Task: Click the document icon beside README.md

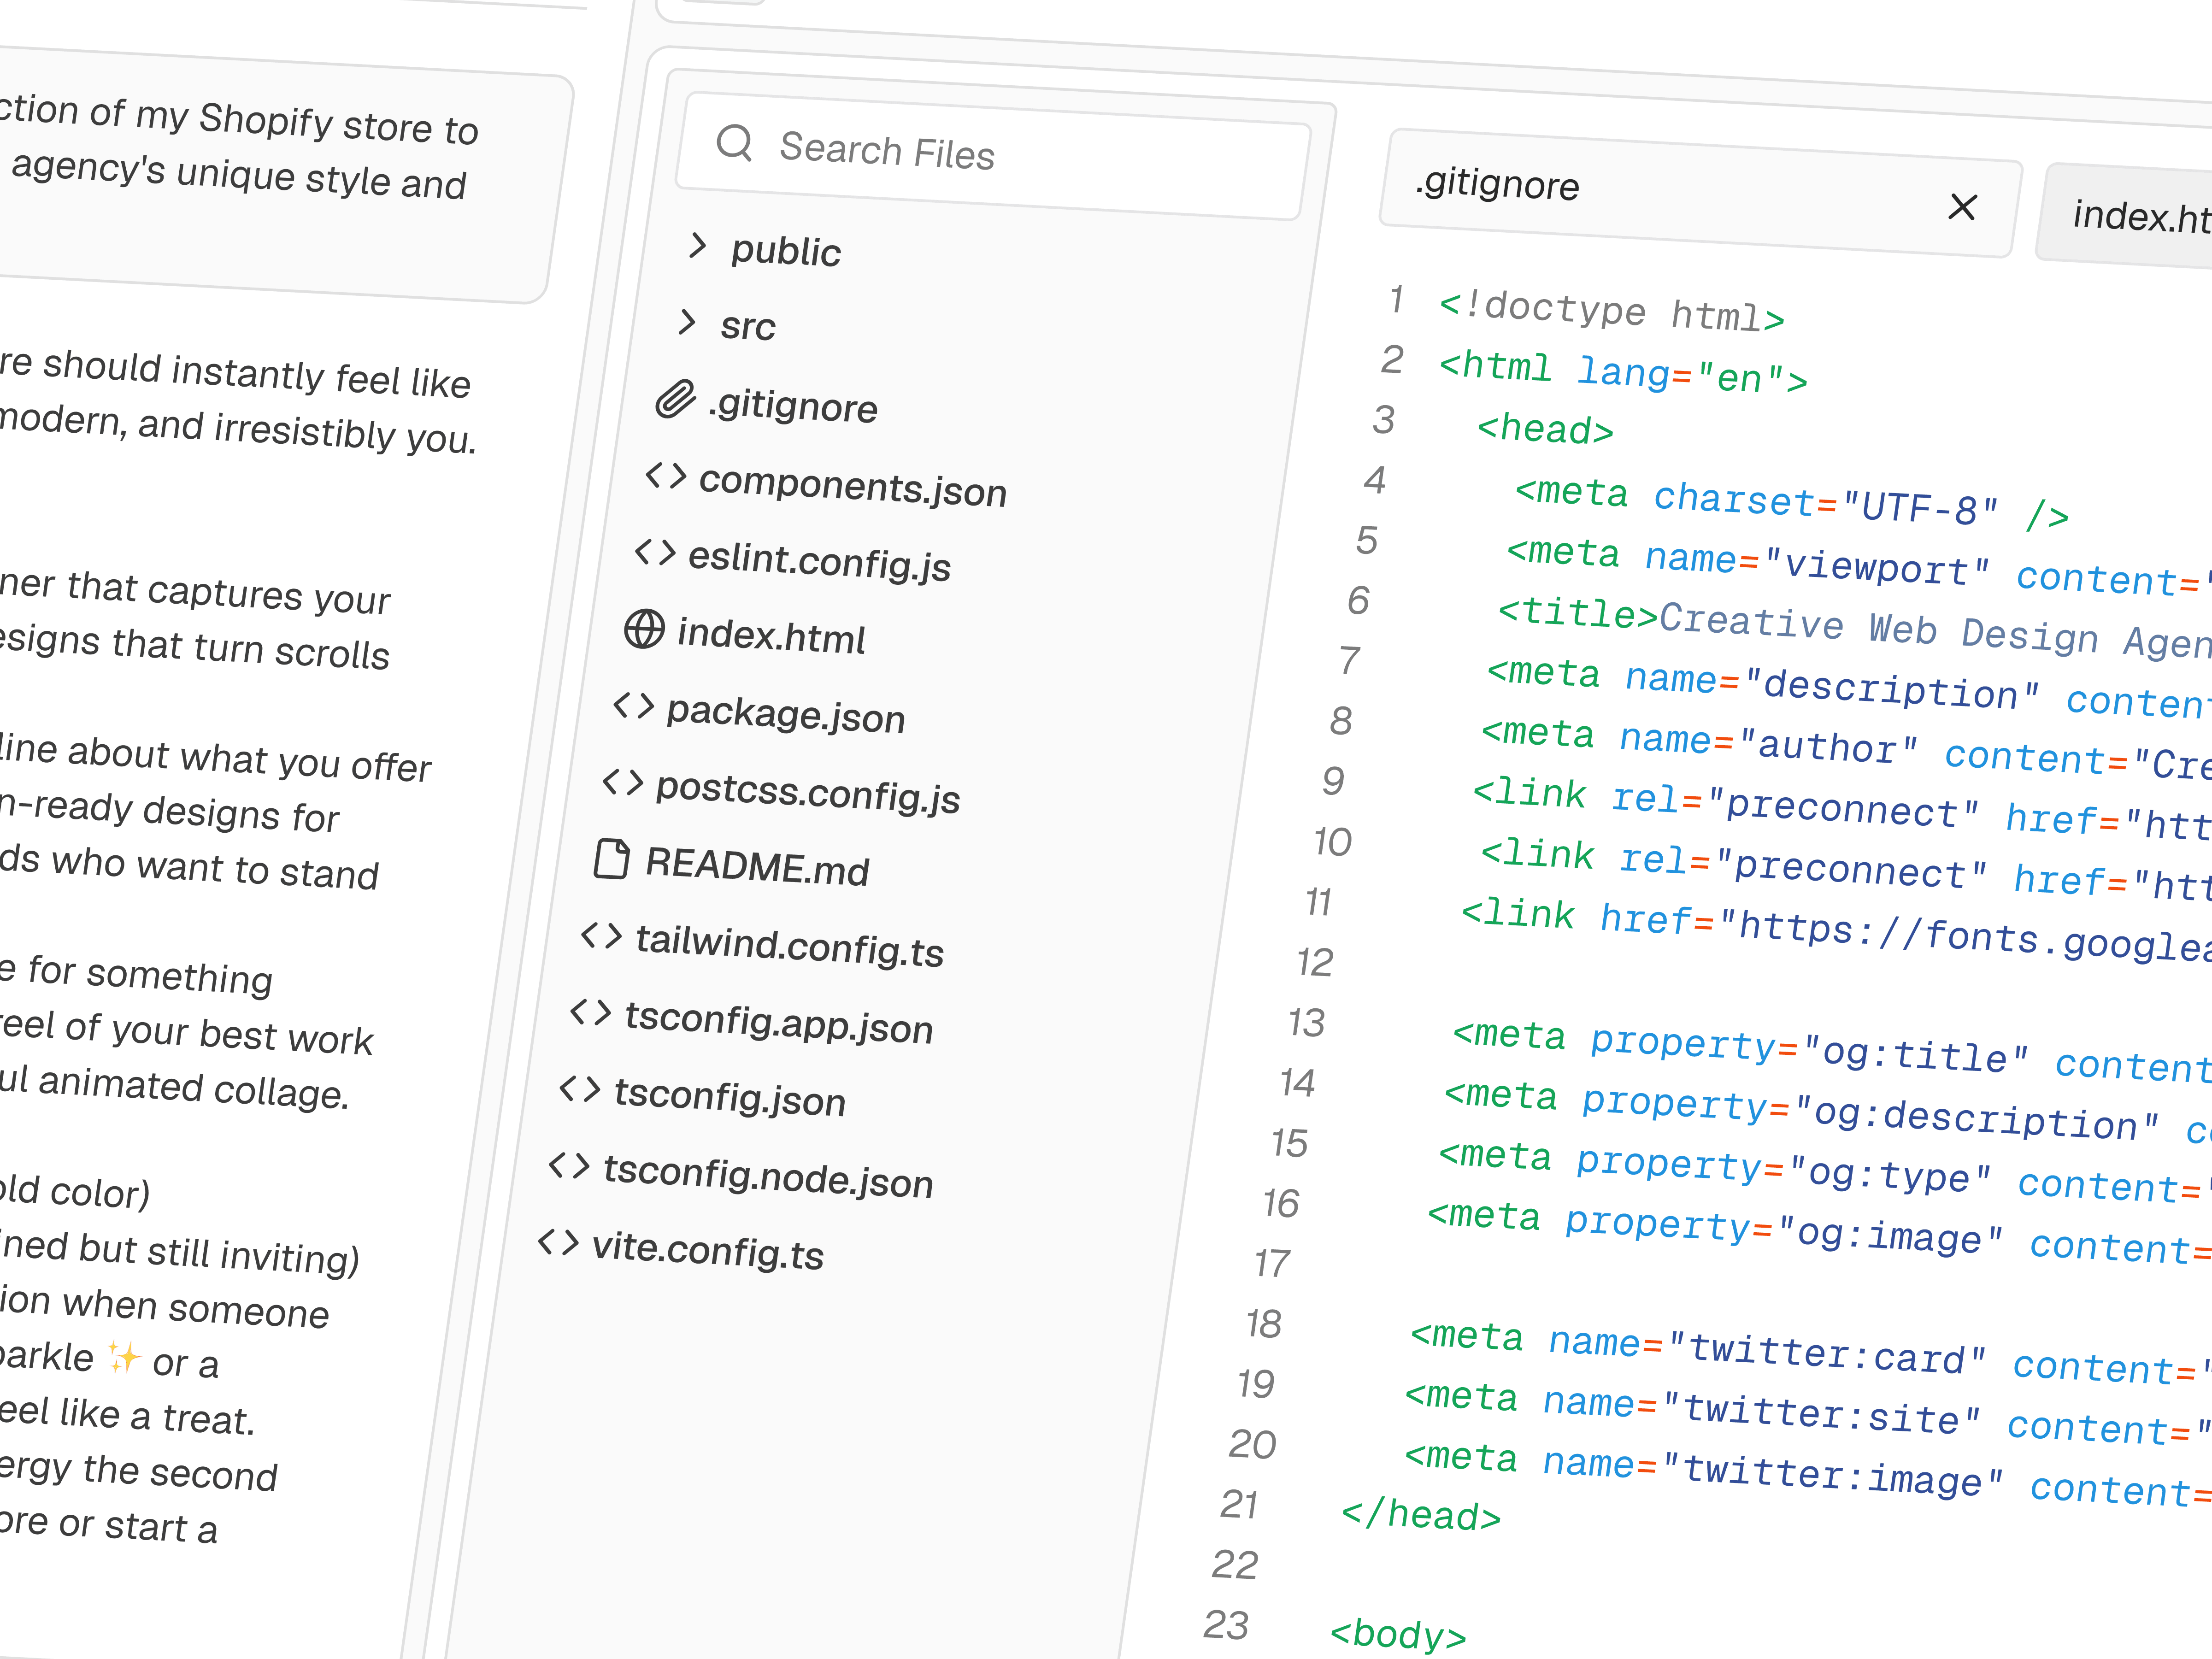Action: [612, 859]
